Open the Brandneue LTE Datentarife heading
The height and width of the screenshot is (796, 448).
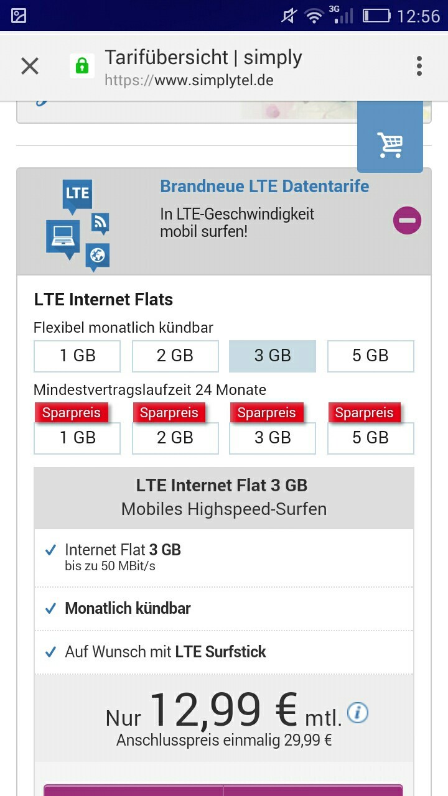(264, 187)
